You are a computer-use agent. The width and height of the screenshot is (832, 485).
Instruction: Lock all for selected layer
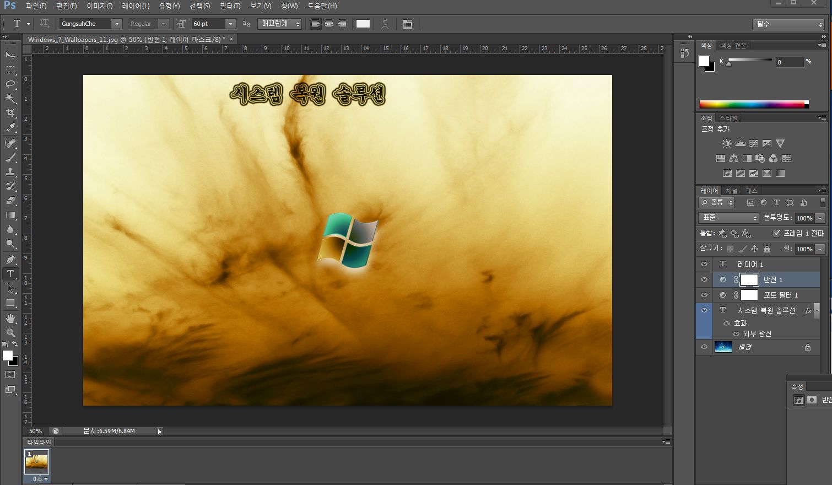coord(767,249)
